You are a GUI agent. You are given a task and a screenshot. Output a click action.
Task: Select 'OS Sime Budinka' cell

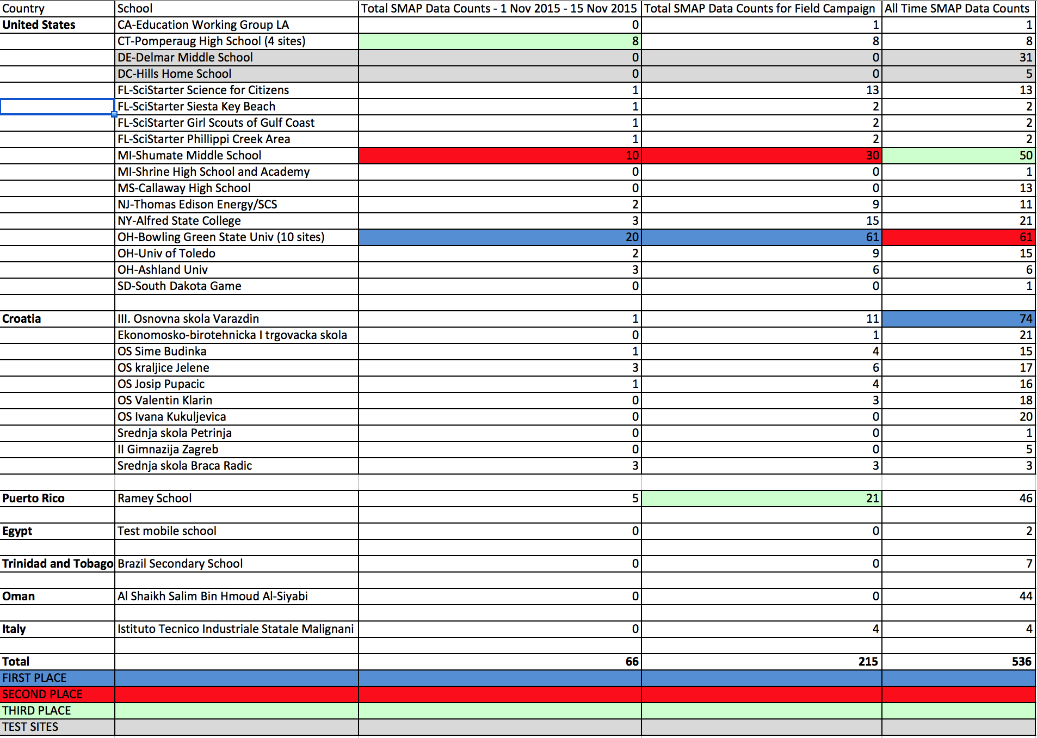[237, 352]
